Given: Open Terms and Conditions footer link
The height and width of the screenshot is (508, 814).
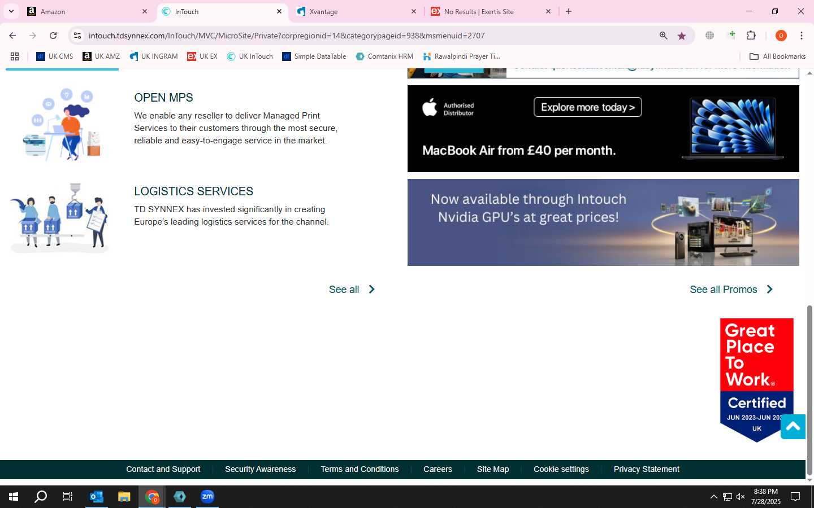Looking at the screenshot, I should click(x=360, y=469).
